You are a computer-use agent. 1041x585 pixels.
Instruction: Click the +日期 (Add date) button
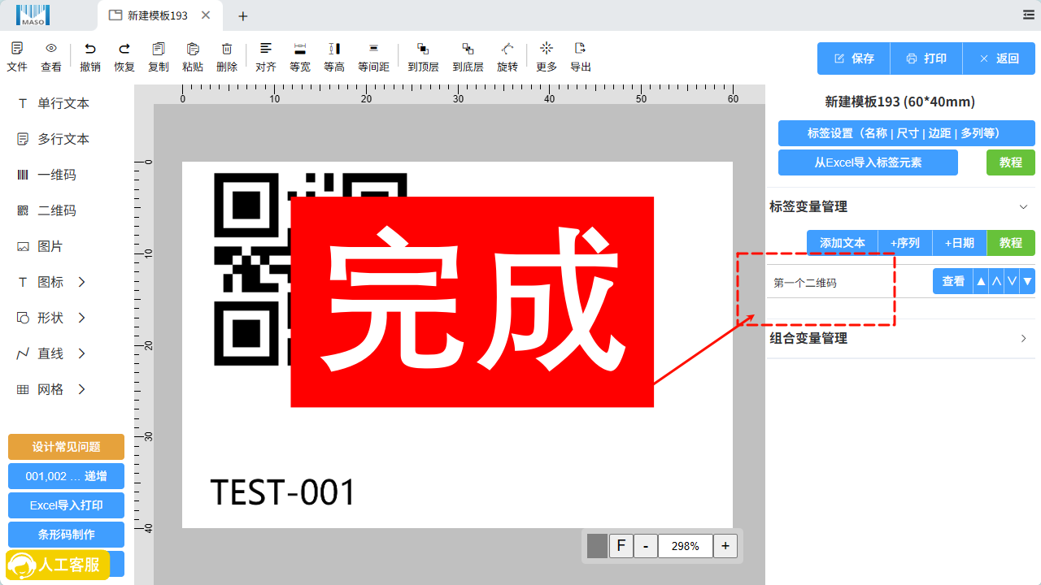coord(960,243)
